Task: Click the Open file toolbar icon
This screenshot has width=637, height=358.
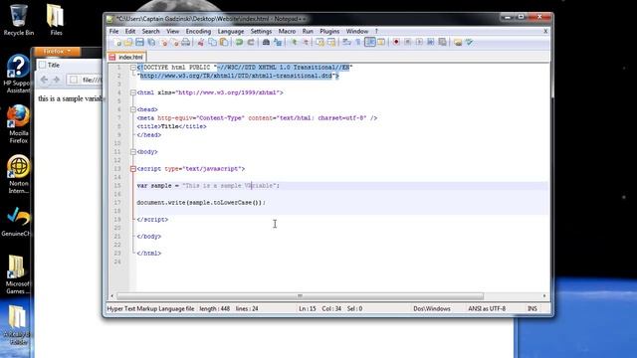Action: coord(128,42)
